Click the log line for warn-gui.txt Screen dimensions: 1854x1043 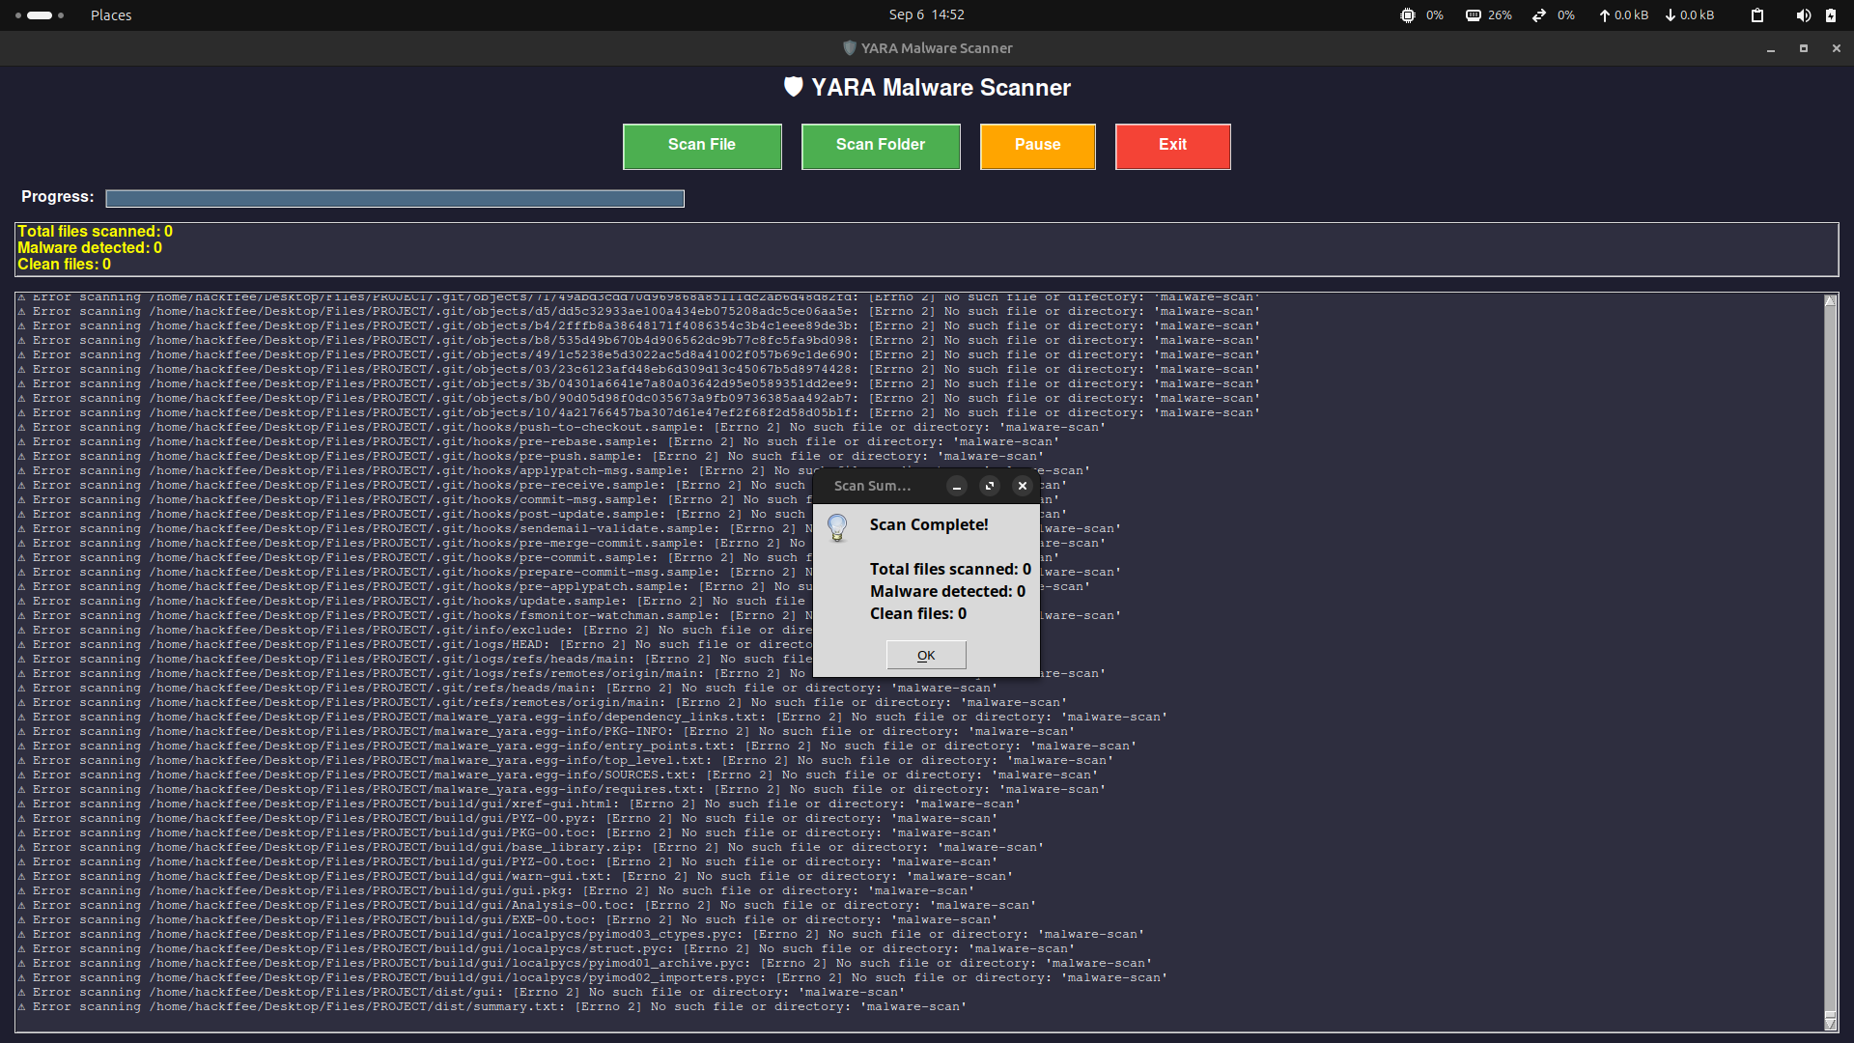click(x=515, y=877)
